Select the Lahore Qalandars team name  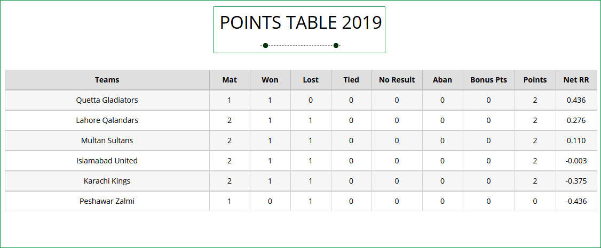click(x=107, y=120)
